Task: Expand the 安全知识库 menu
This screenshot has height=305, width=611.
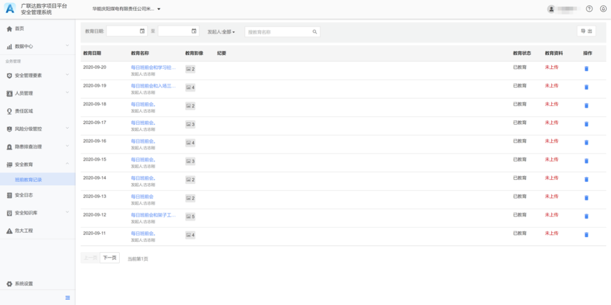Action: [37, 213]
